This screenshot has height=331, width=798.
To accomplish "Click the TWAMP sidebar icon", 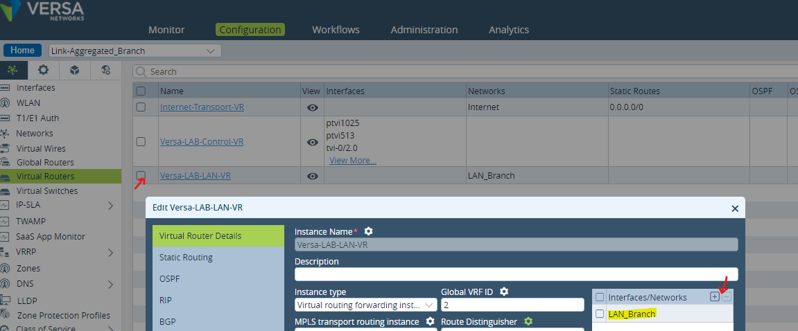I will pyautogui.click(x=5, y=222).
